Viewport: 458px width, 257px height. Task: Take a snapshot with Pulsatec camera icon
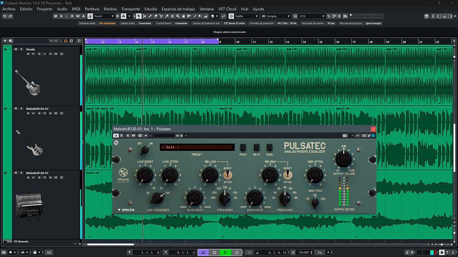pos(345,136)
